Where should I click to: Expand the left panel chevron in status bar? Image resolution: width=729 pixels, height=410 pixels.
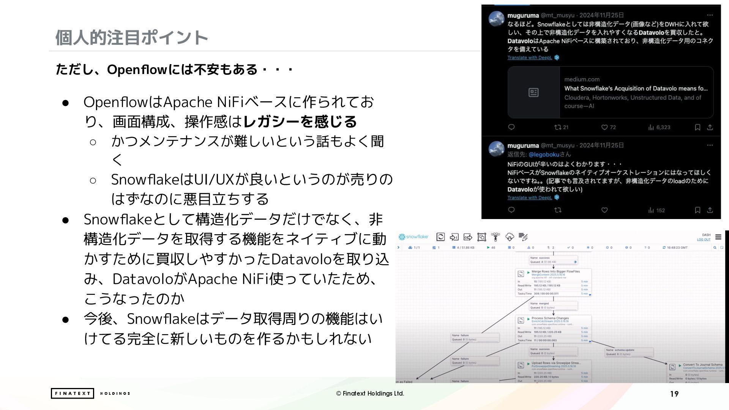tap(398, 248)
